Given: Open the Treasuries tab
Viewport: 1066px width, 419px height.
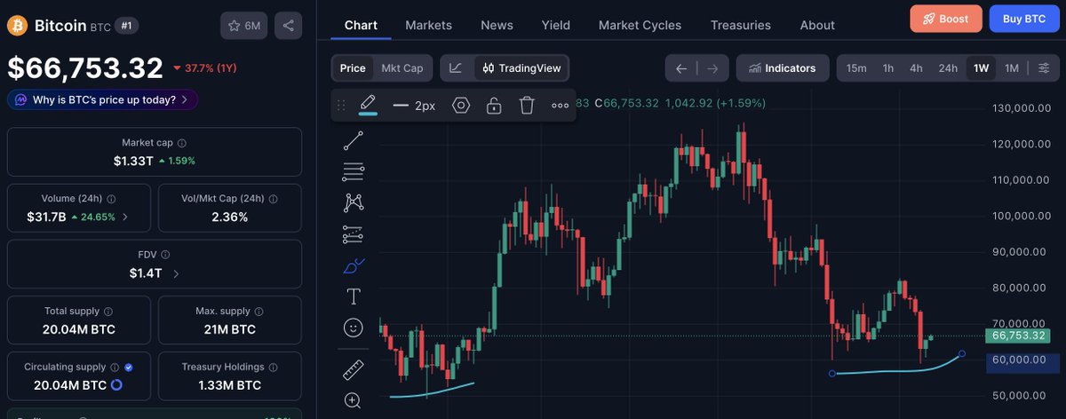Looking at the screenshot, I should click(741, 25).
